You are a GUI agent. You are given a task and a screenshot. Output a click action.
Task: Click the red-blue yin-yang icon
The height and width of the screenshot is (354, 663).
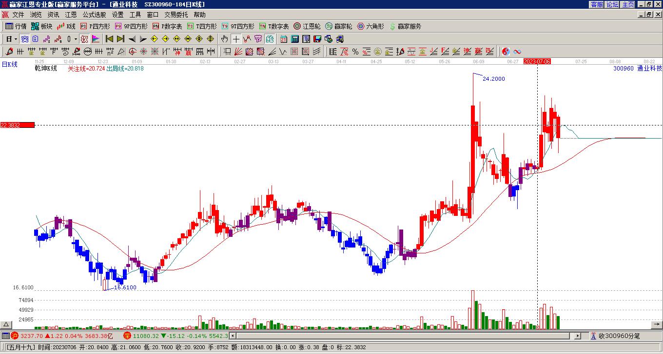click(506, 52)
